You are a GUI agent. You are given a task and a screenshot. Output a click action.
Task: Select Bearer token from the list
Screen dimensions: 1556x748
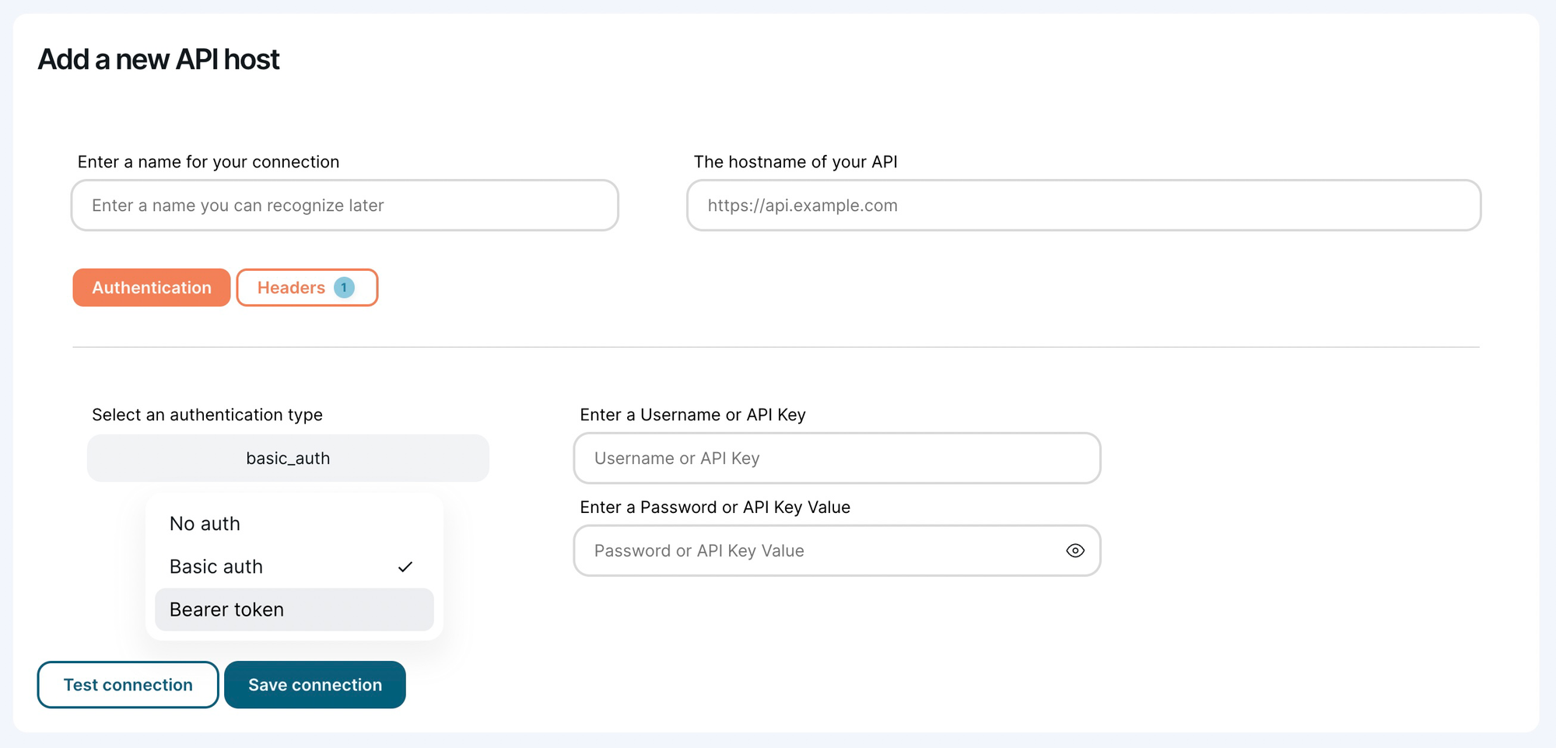tap(226, 609)
